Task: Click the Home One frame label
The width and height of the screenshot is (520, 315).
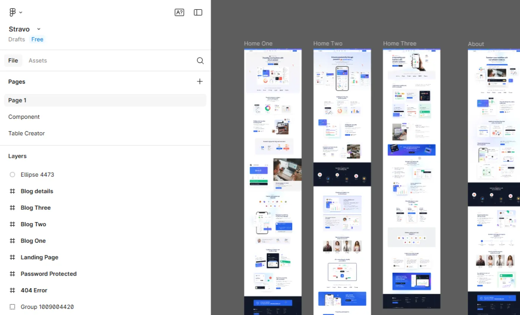Action: click(258, 43)
